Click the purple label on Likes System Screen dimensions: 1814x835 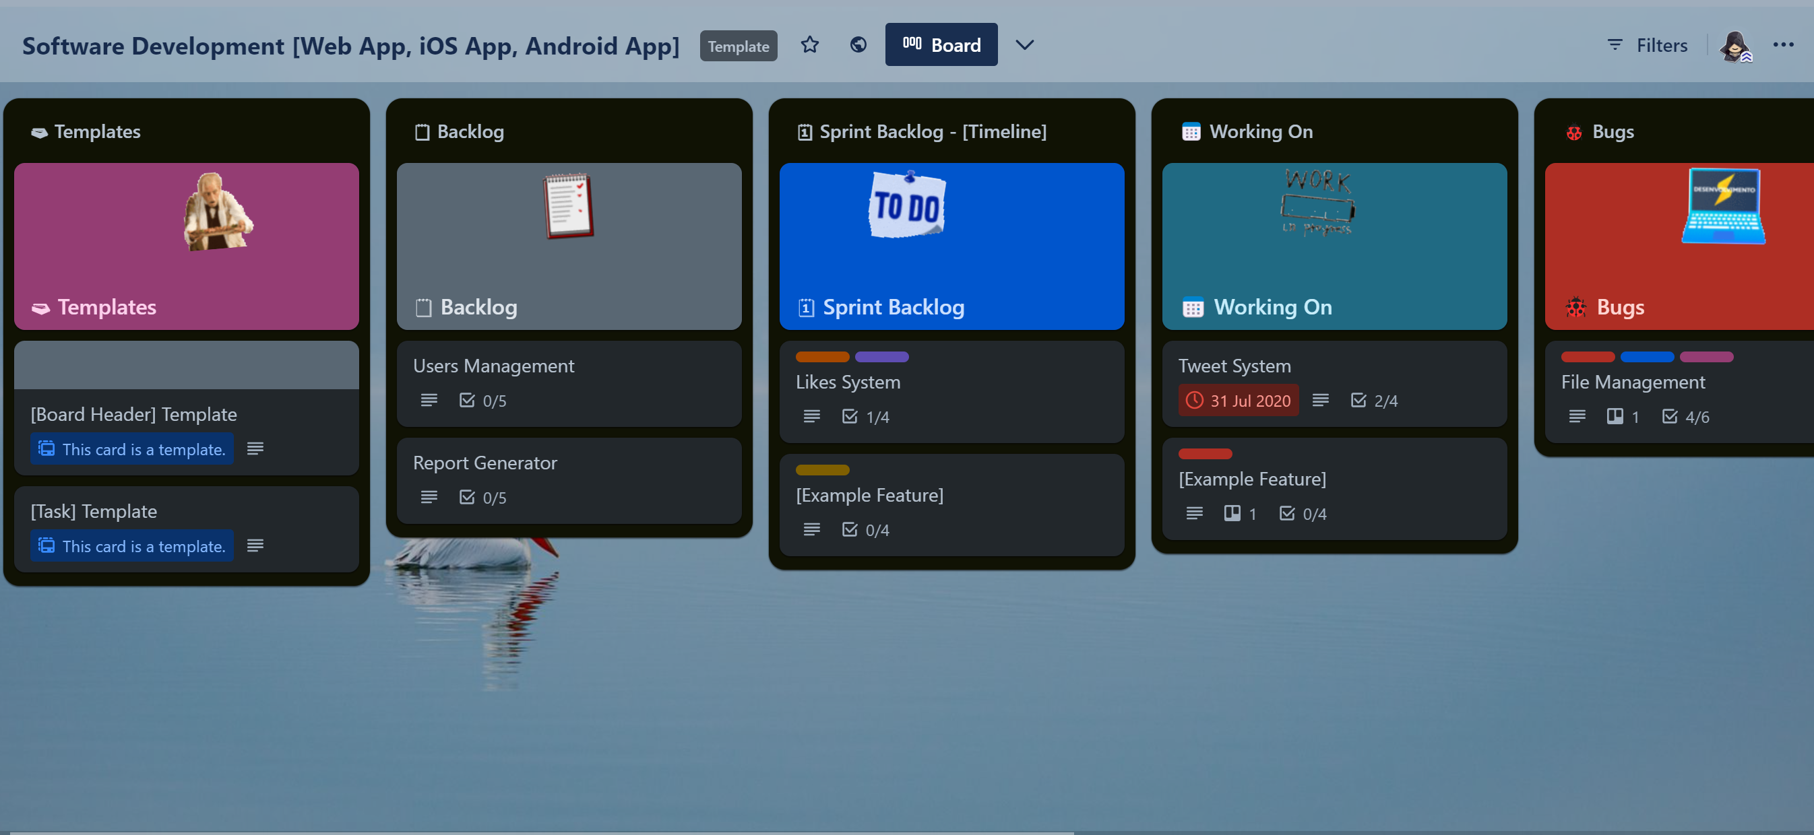[881, 357]
